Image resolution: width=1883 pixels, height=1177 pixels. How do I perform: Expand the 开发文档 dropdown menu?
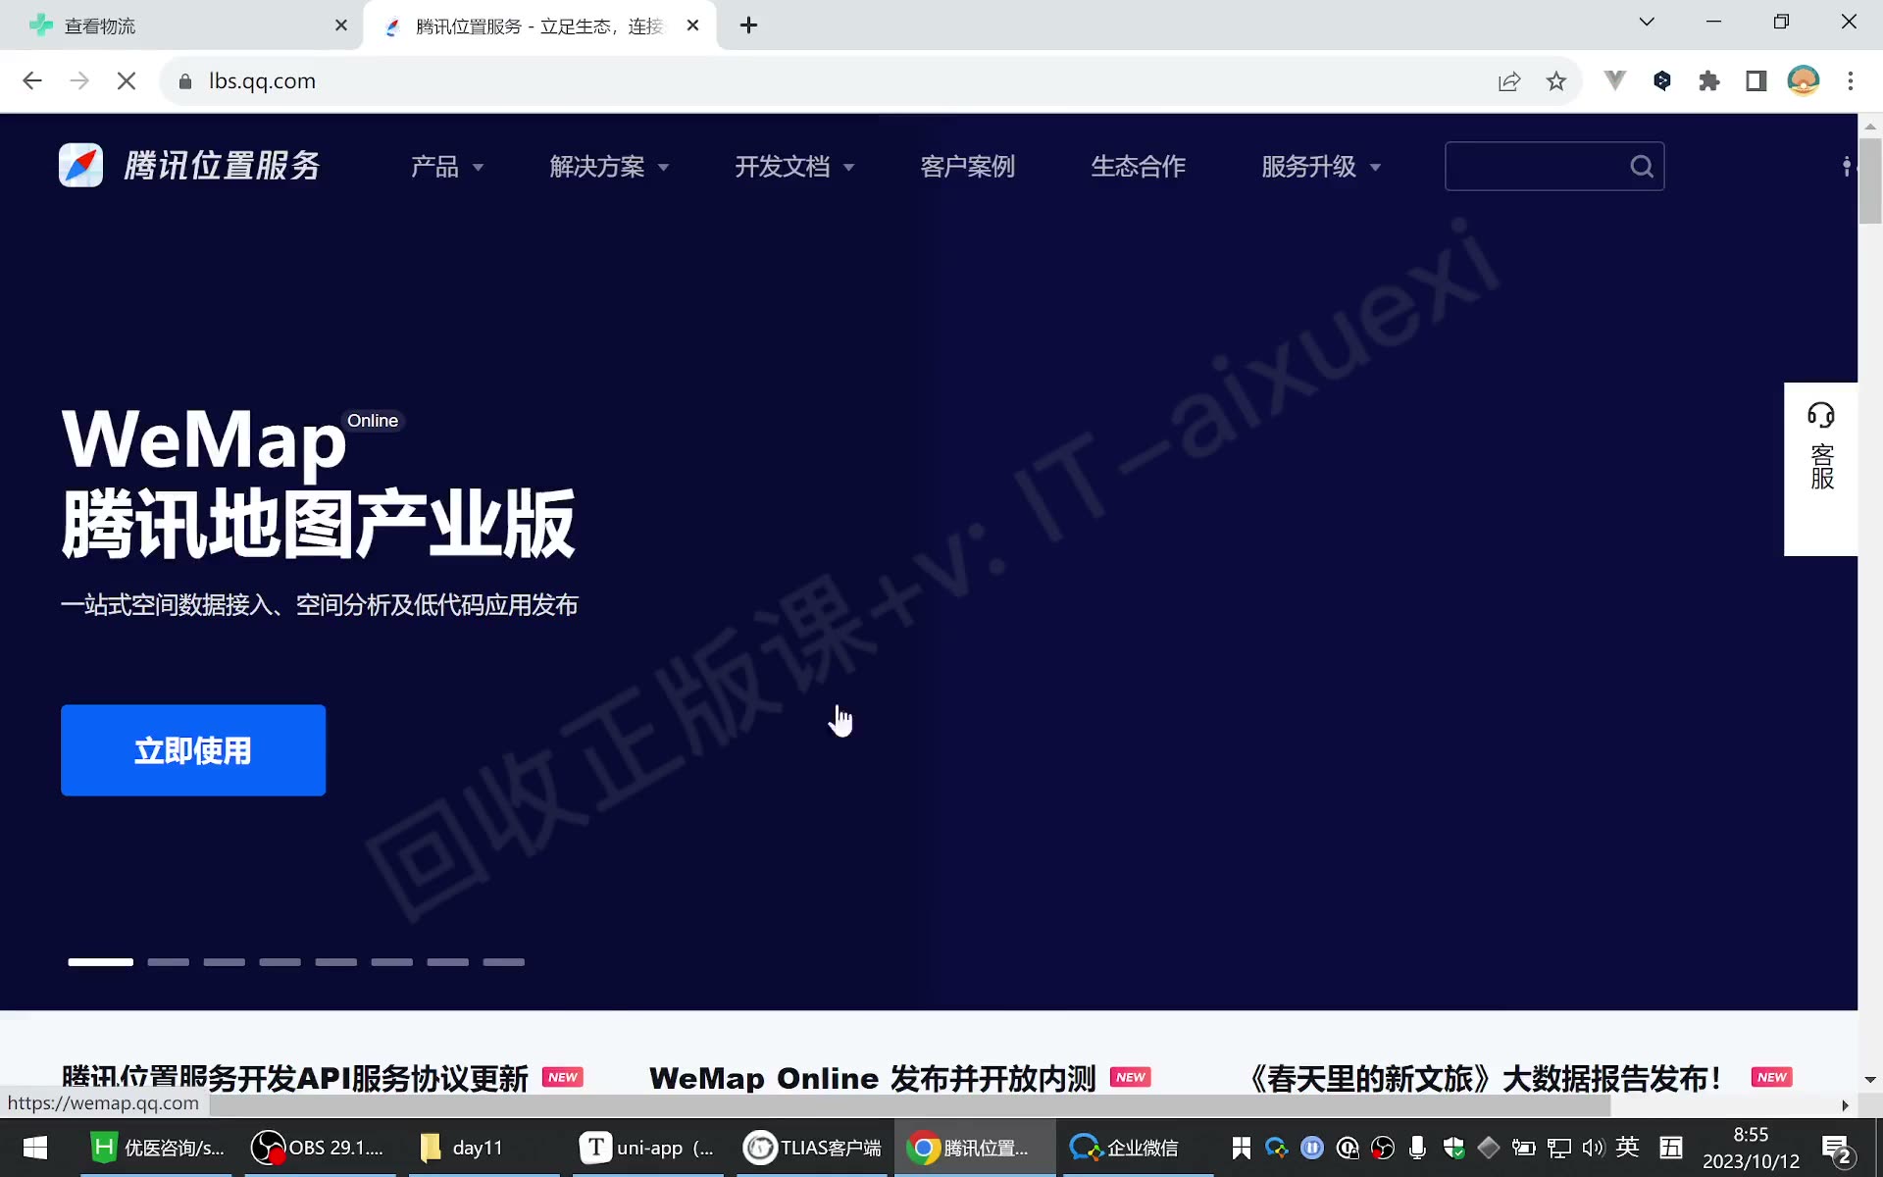pos(794,167)
